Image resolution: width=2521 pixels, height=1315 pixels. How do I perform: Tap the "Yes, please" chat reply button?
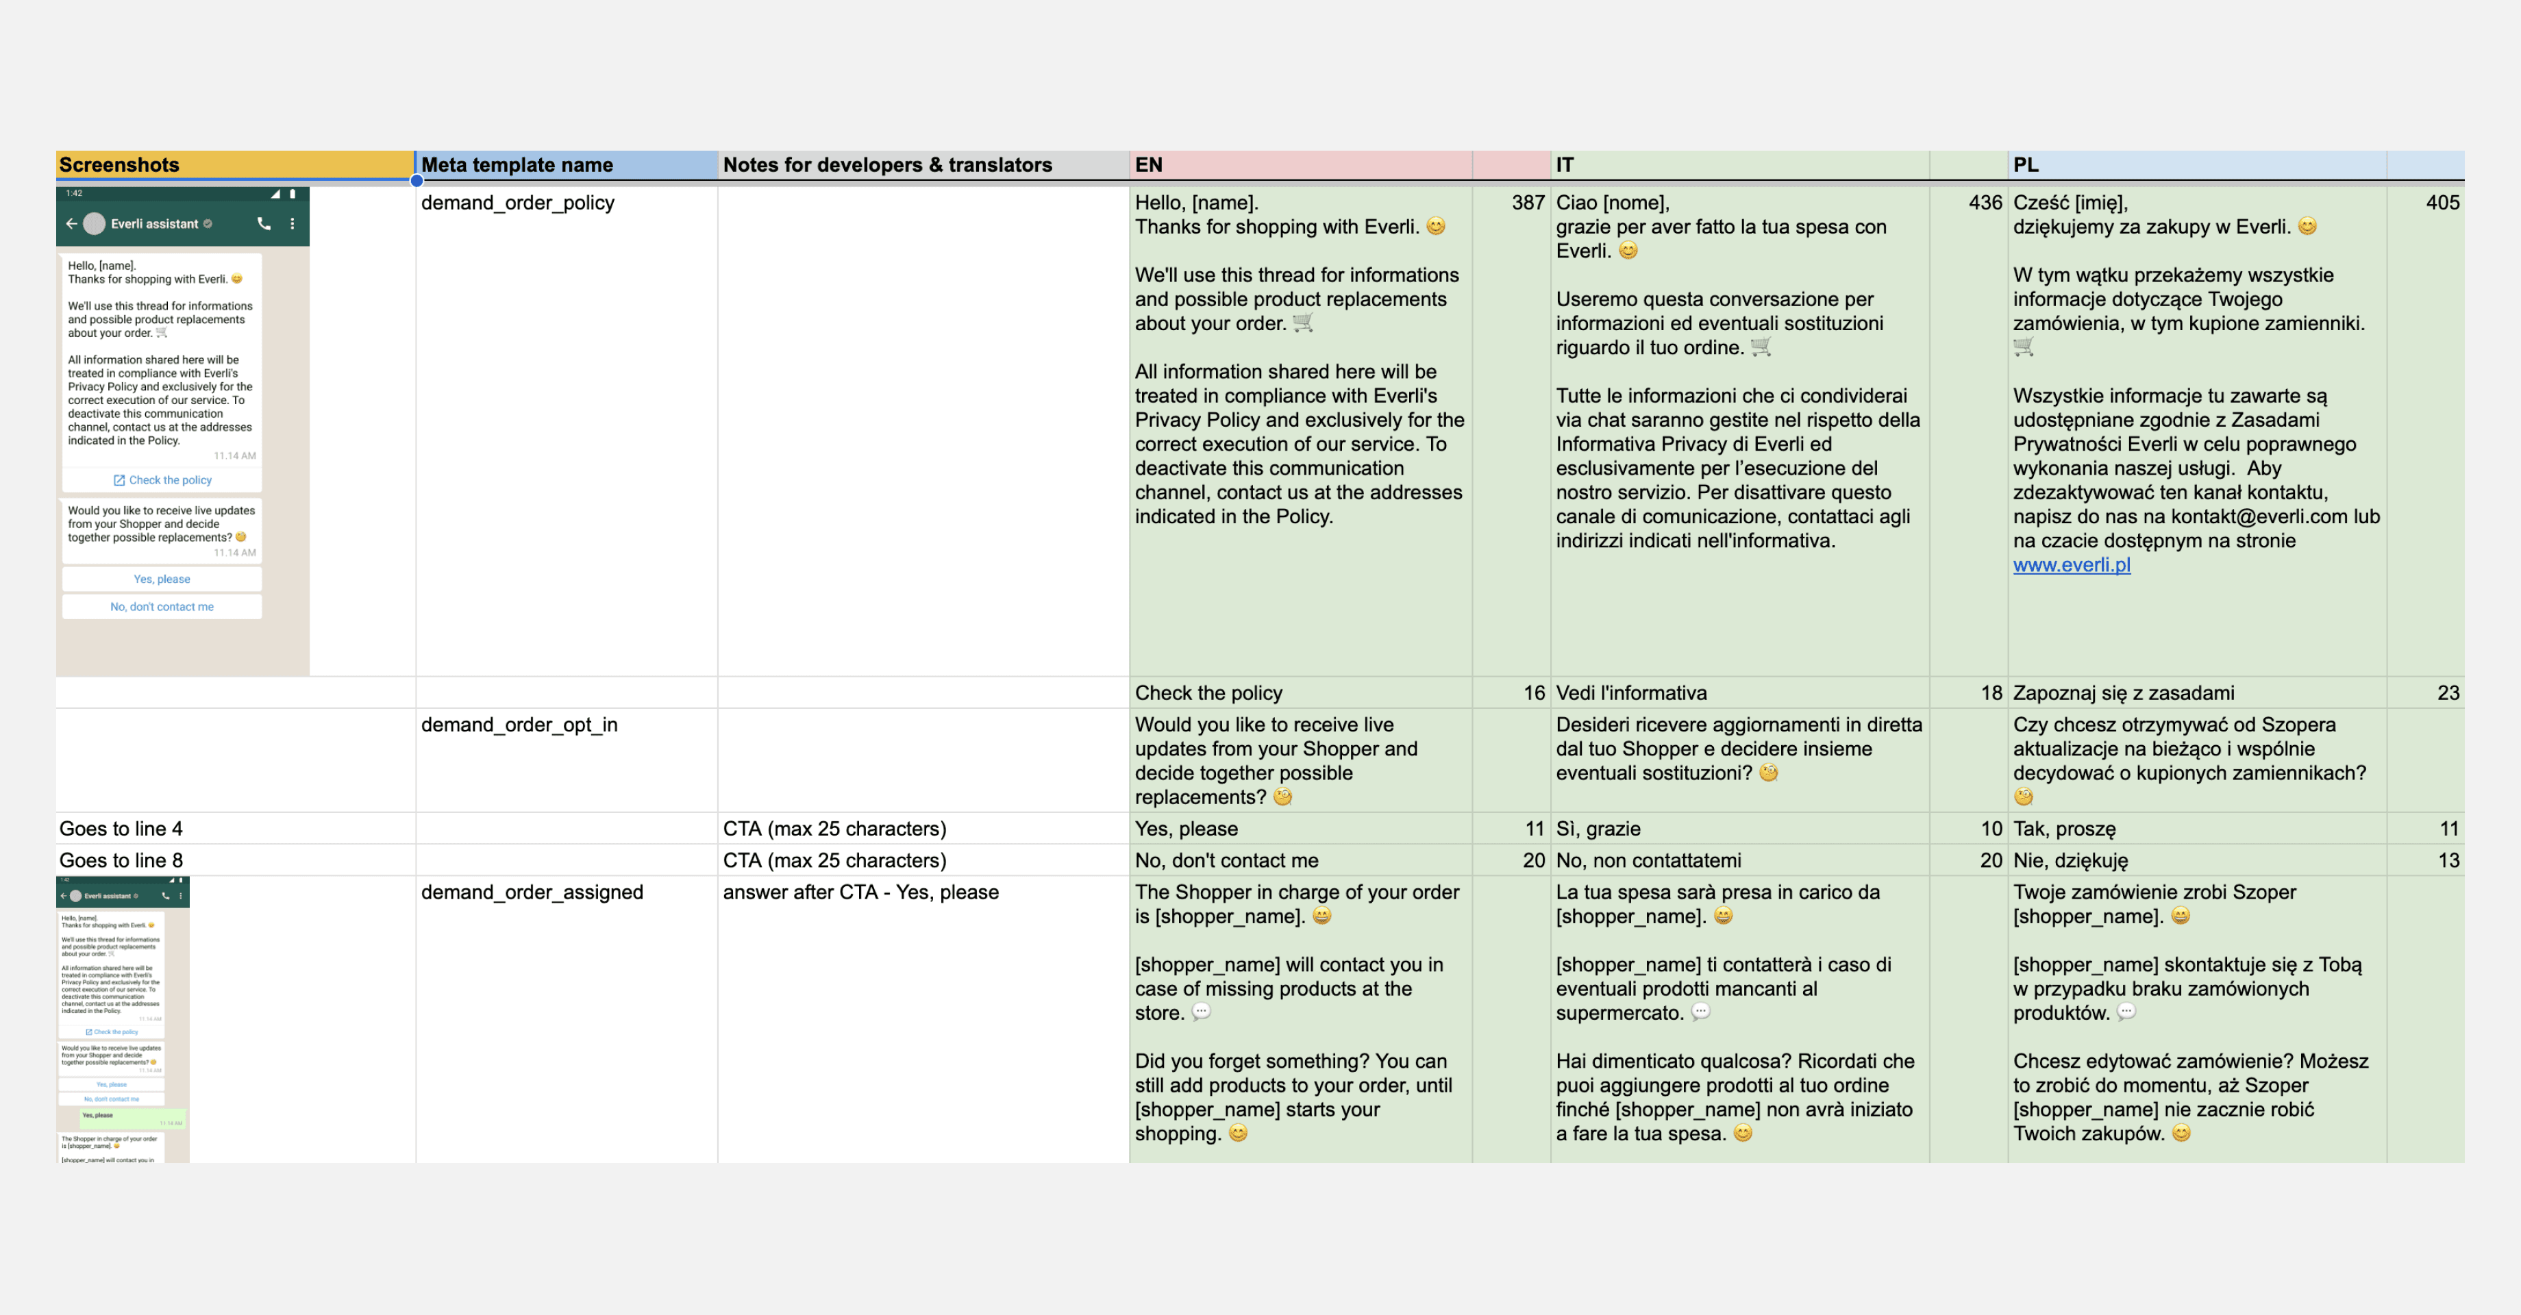162,579
